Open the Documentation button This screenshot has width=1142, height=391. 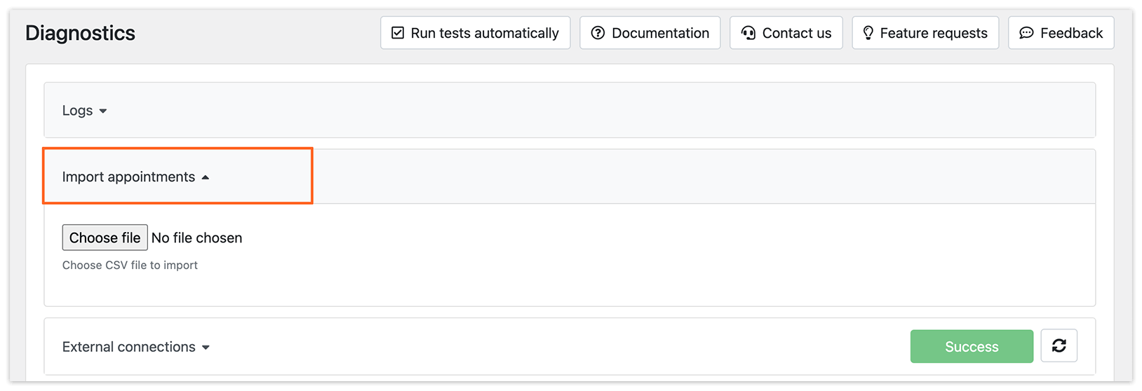[x=650, y=33]
